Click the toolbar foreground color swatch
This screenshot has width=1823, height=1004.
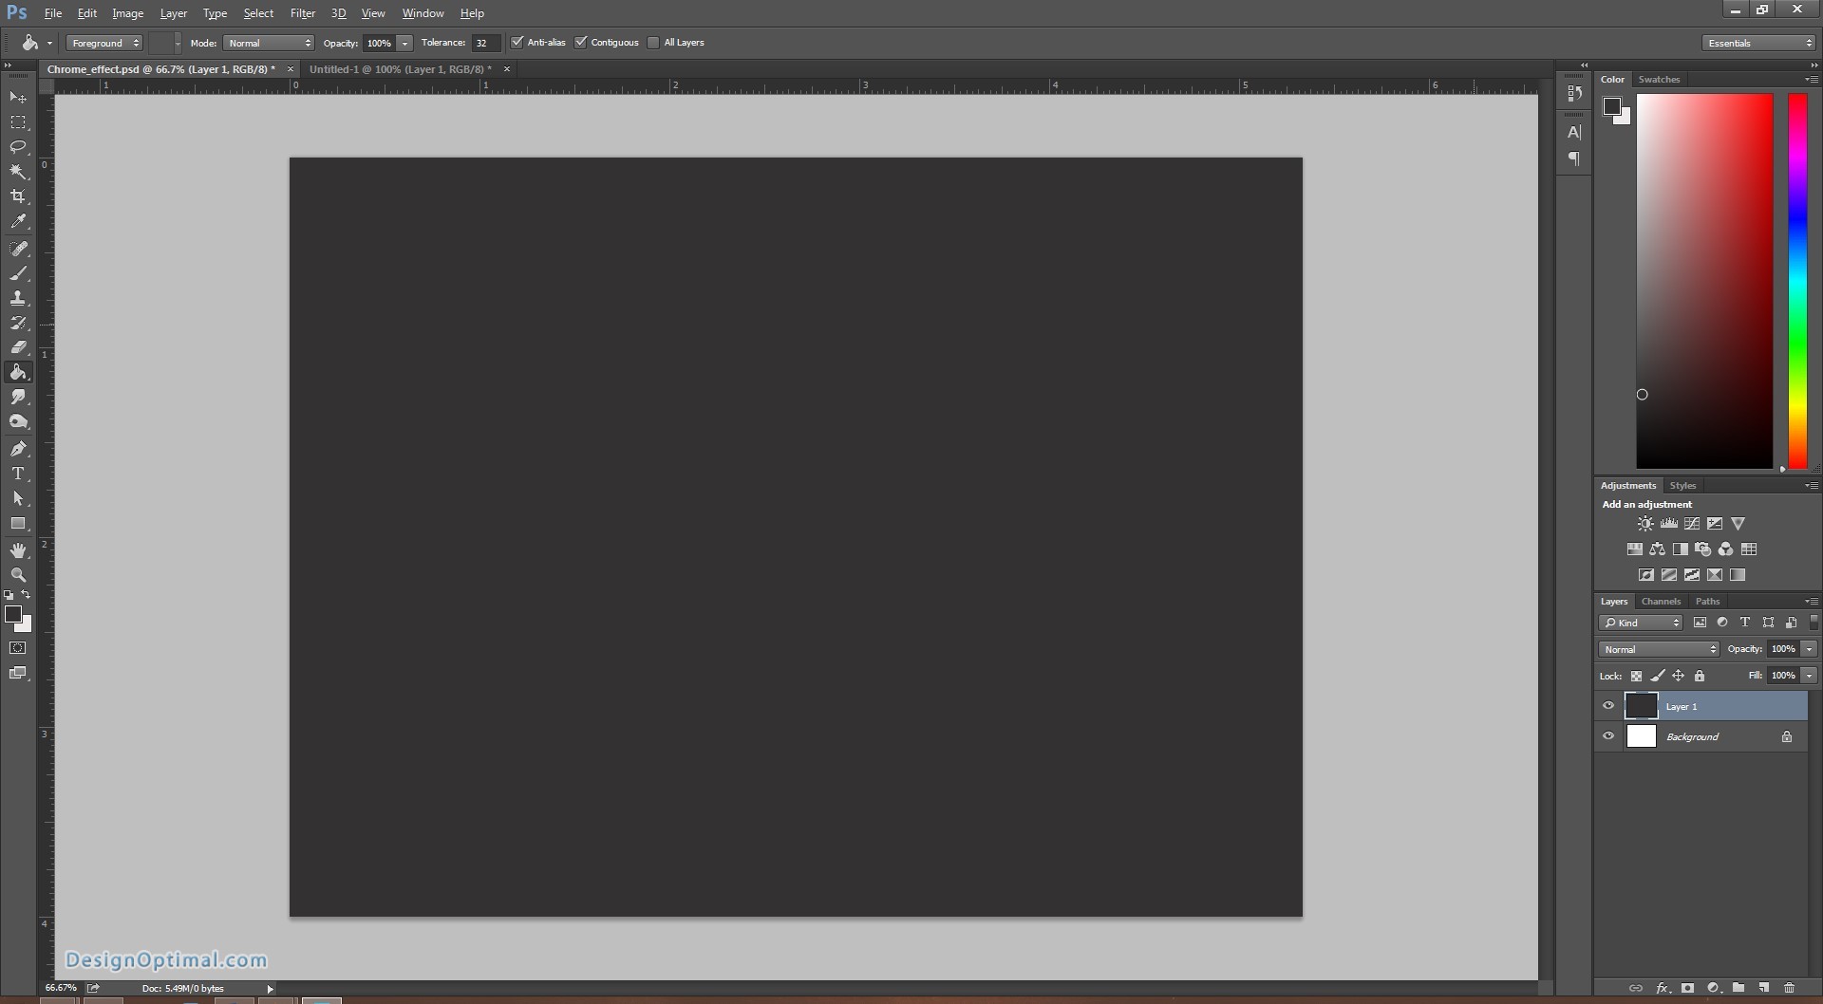(13, 615)
